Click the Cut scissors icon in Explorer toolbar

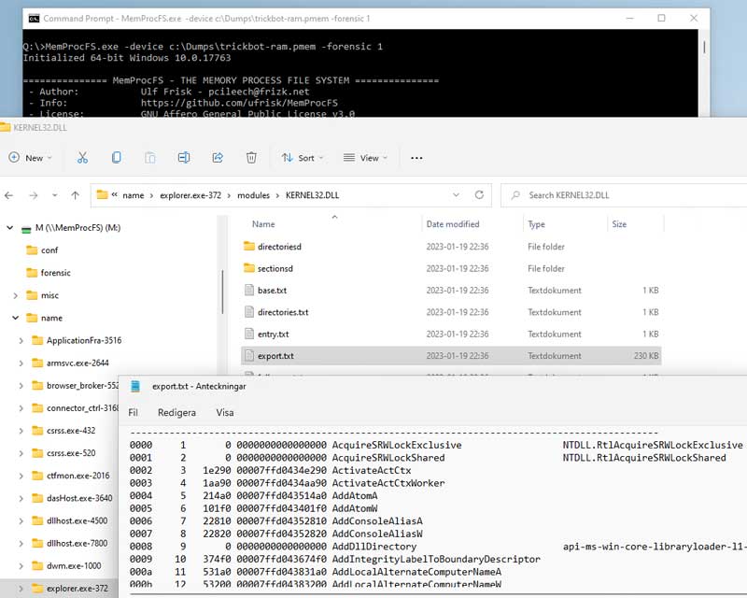(x=82, y=158)
